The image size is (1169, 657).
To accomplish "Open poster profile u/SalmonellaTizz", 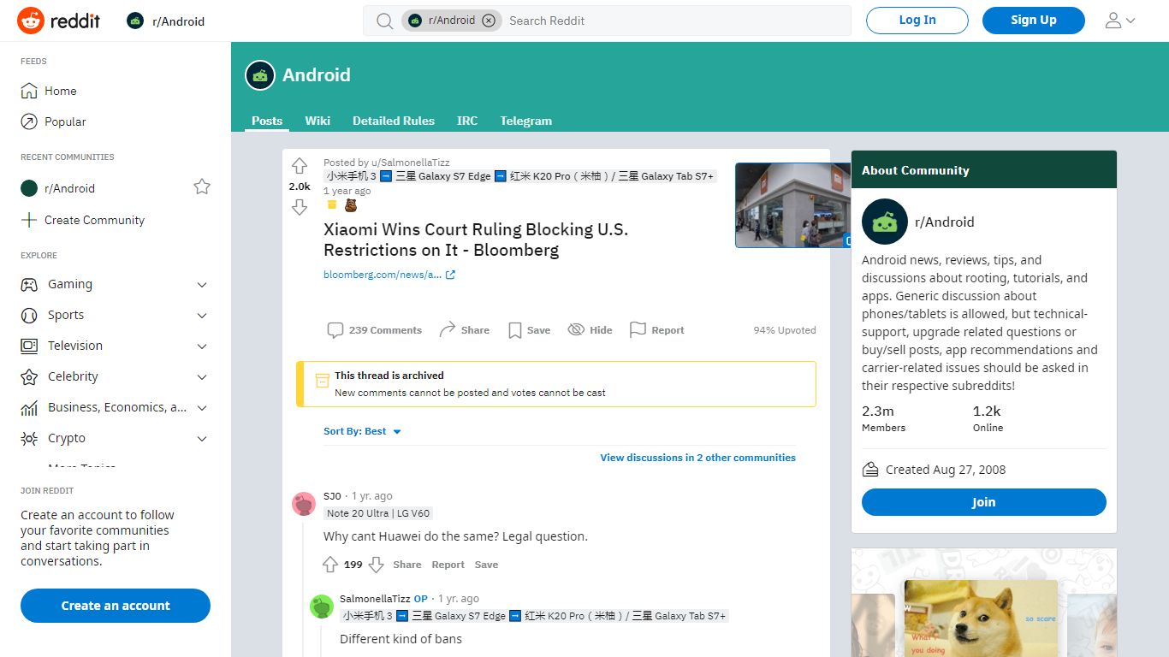I will point(410,163).
